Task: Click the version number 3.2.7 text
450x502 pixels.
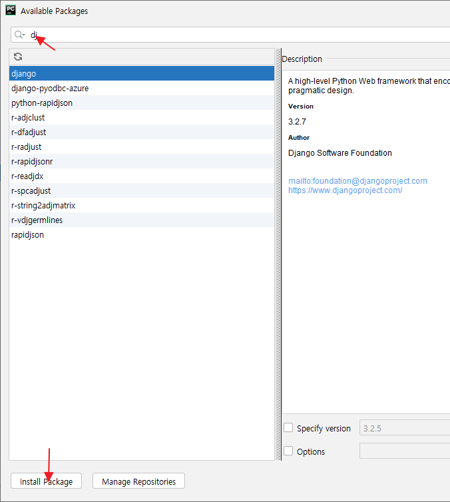Action: 297,122
